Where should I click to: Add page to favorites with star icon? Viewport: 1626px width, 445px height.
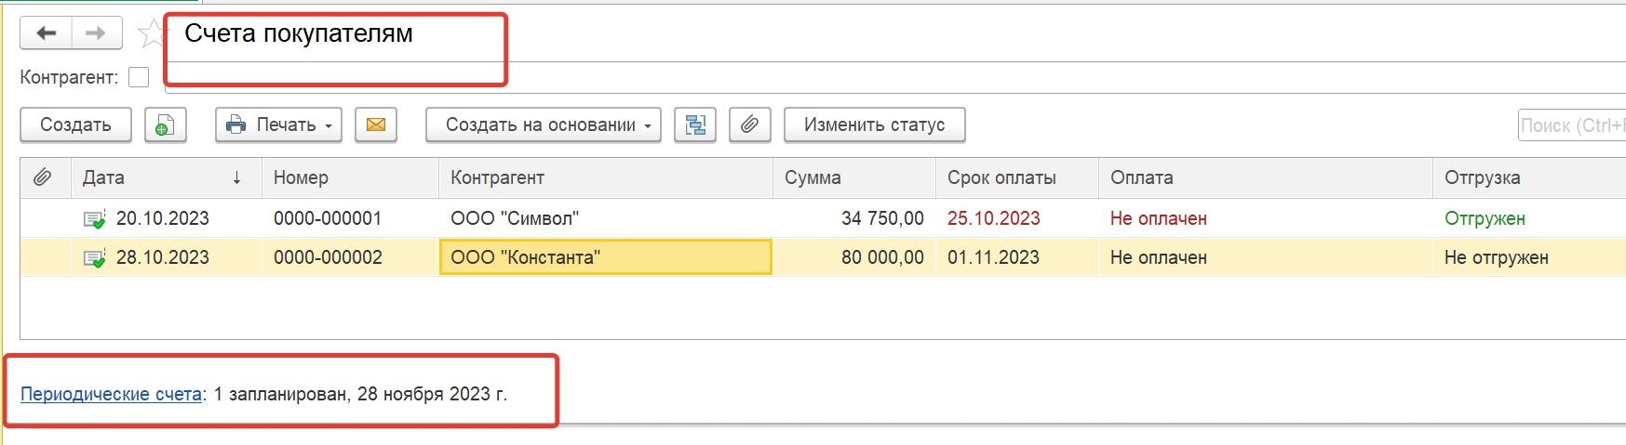pyautogui.click(x=151, y=34)
